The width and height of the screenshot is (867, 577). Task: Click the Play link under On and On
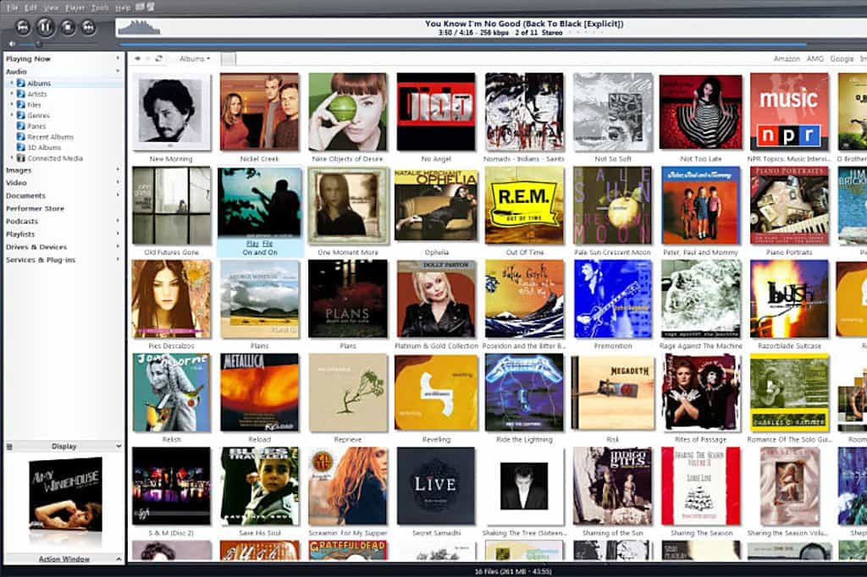coord(252,243)
